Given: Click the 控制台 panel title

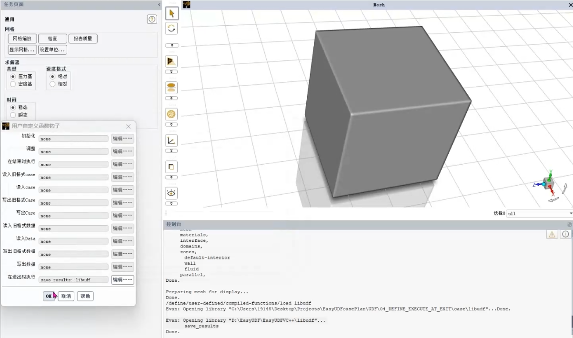Looking at the screenshot, I should [173, 224].
